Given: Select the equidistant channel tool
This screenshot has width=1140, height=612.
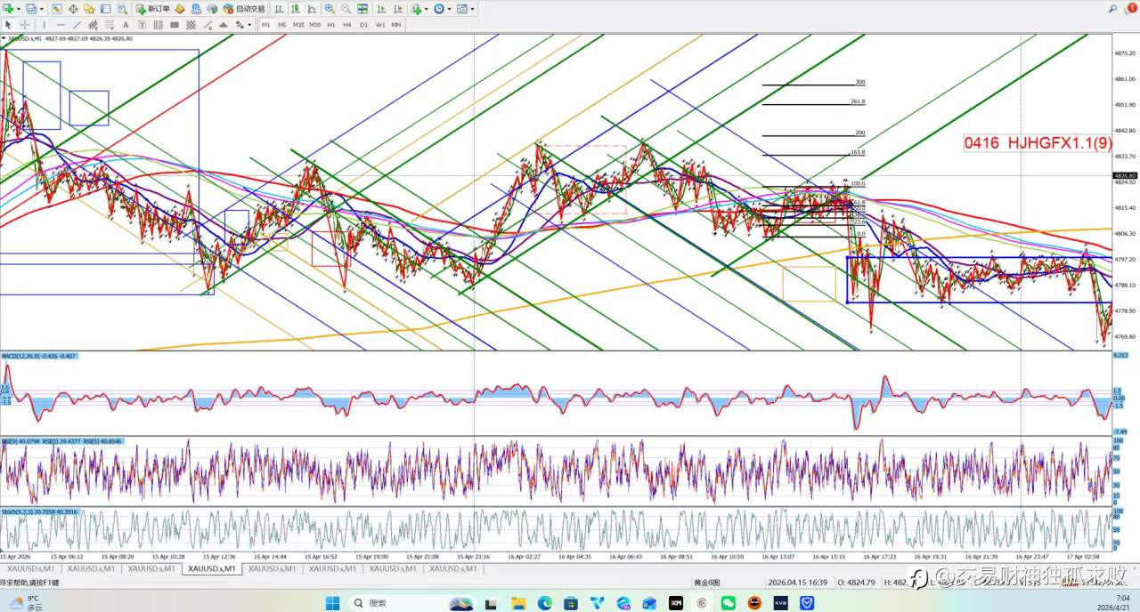Looking at the screenshot, I should click(93, 25).
